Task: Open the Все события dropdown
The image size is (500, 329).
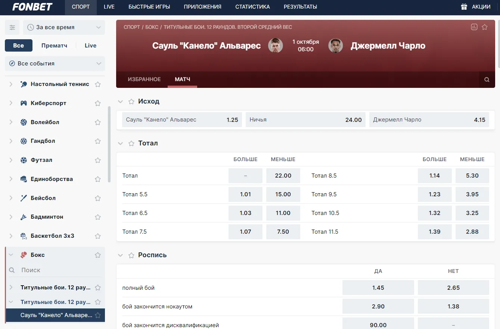Action: pyautogui.click(x=55, y=64)
